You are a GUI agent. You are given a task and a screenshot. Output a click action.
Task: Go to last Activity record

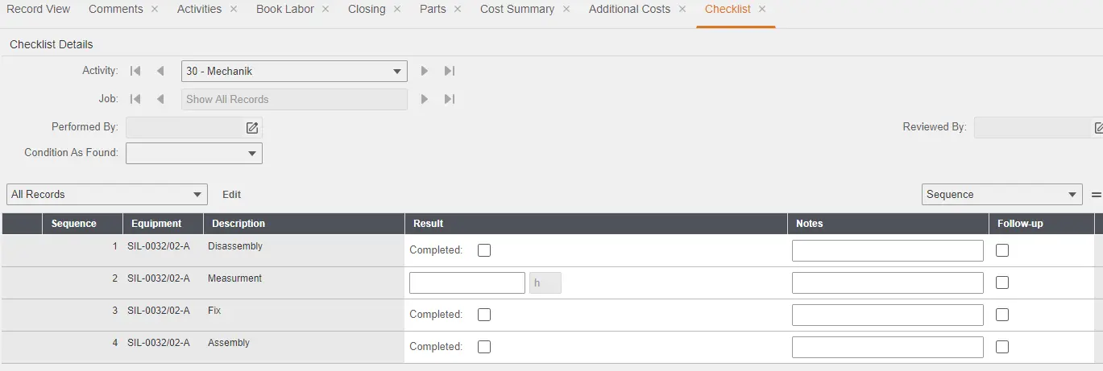click(450, 71)
